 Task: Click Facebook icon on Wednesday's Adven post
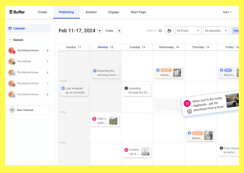[158, 70]
